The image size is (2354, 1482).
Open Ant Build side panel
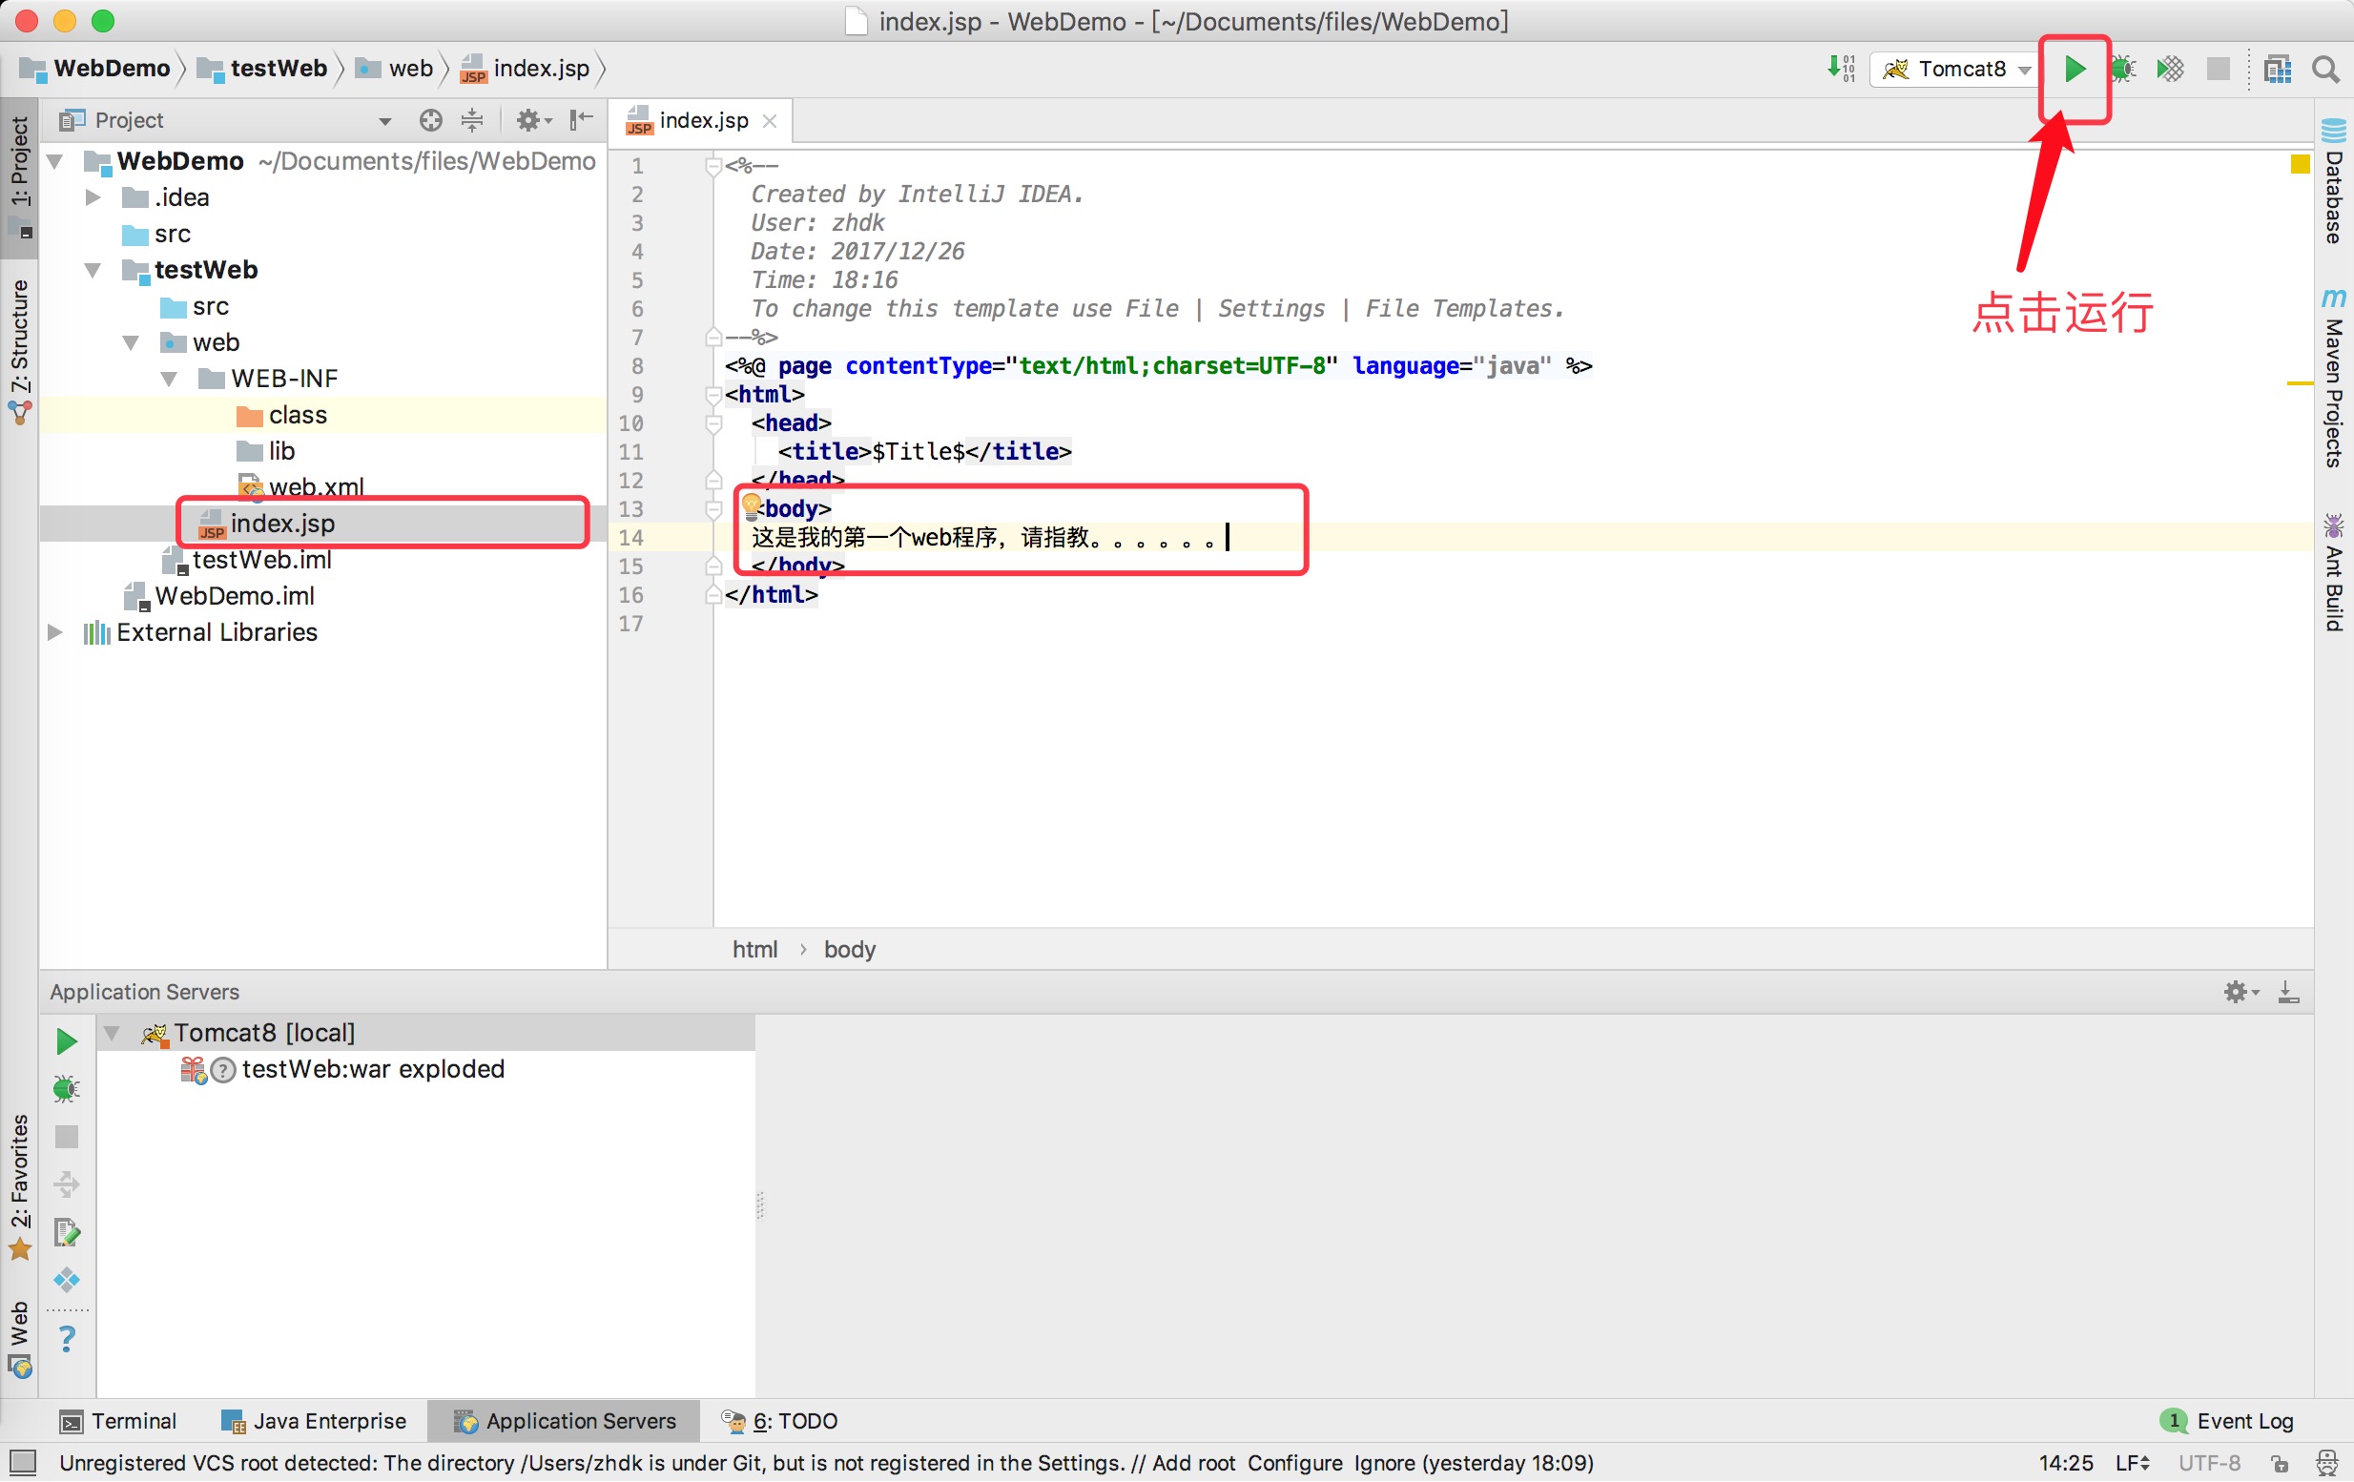point(2333,572)
